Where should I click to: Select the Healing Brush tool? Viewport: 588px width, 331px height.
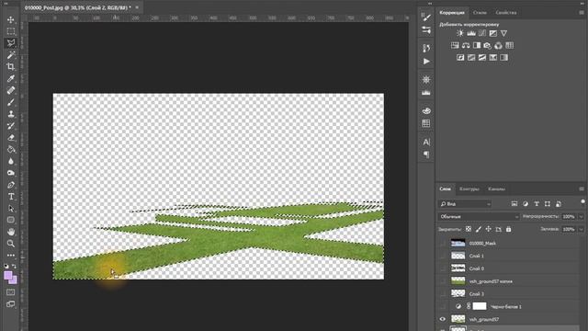(x=10, y=90)
